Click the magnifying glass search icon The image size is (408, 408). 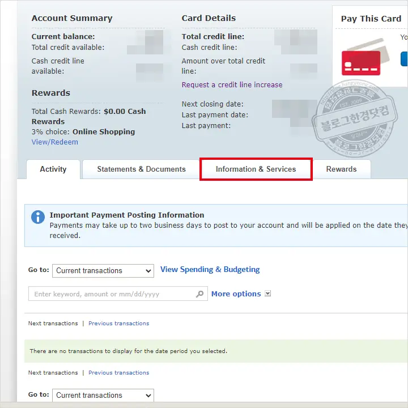[x=199, y=294]
